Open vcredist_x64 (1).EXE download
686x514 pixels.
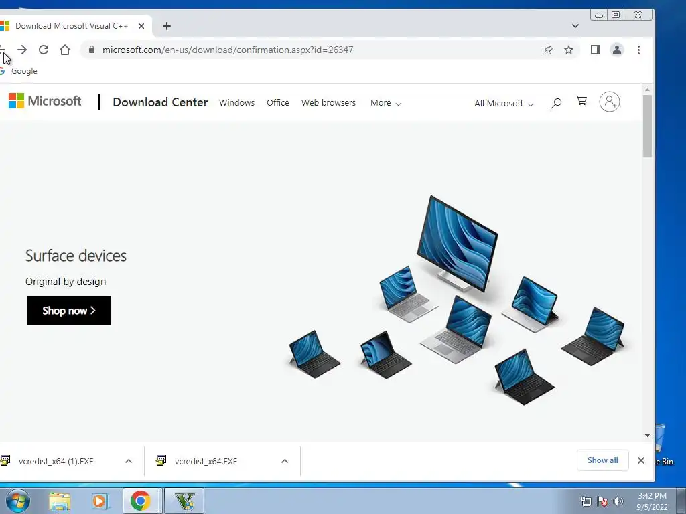click(56, 462)
